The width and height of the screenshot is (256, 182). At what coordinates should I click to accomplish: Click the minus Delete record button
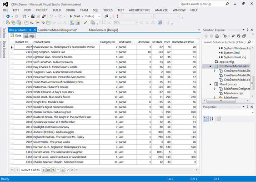pos(58,170)
